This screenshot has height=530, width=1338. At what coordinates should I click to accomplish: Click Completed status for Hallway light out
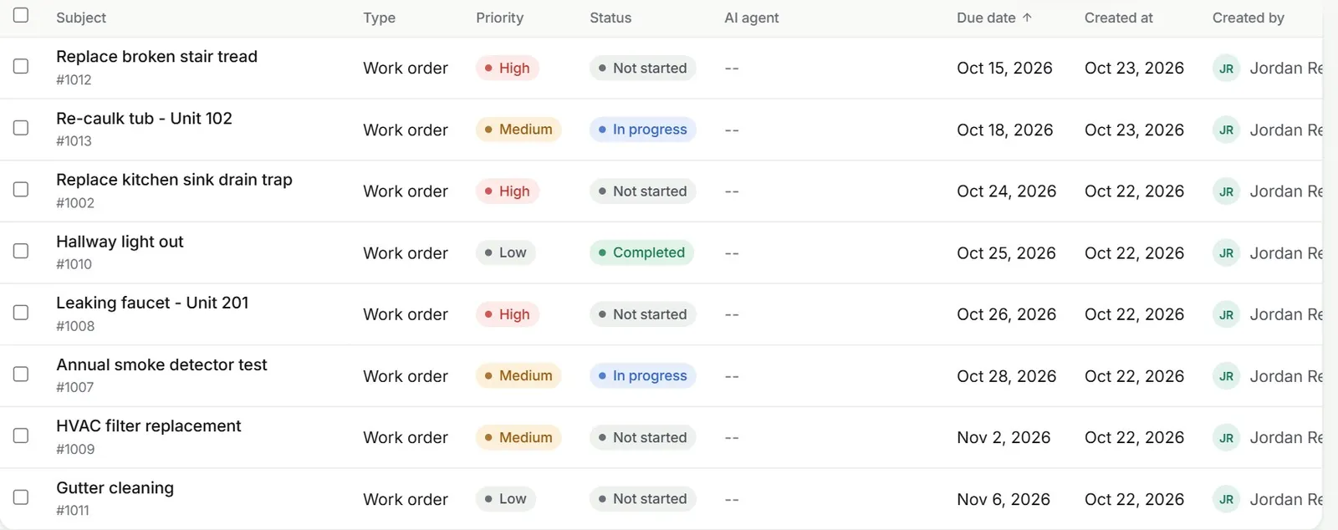[x=641, y=252]
